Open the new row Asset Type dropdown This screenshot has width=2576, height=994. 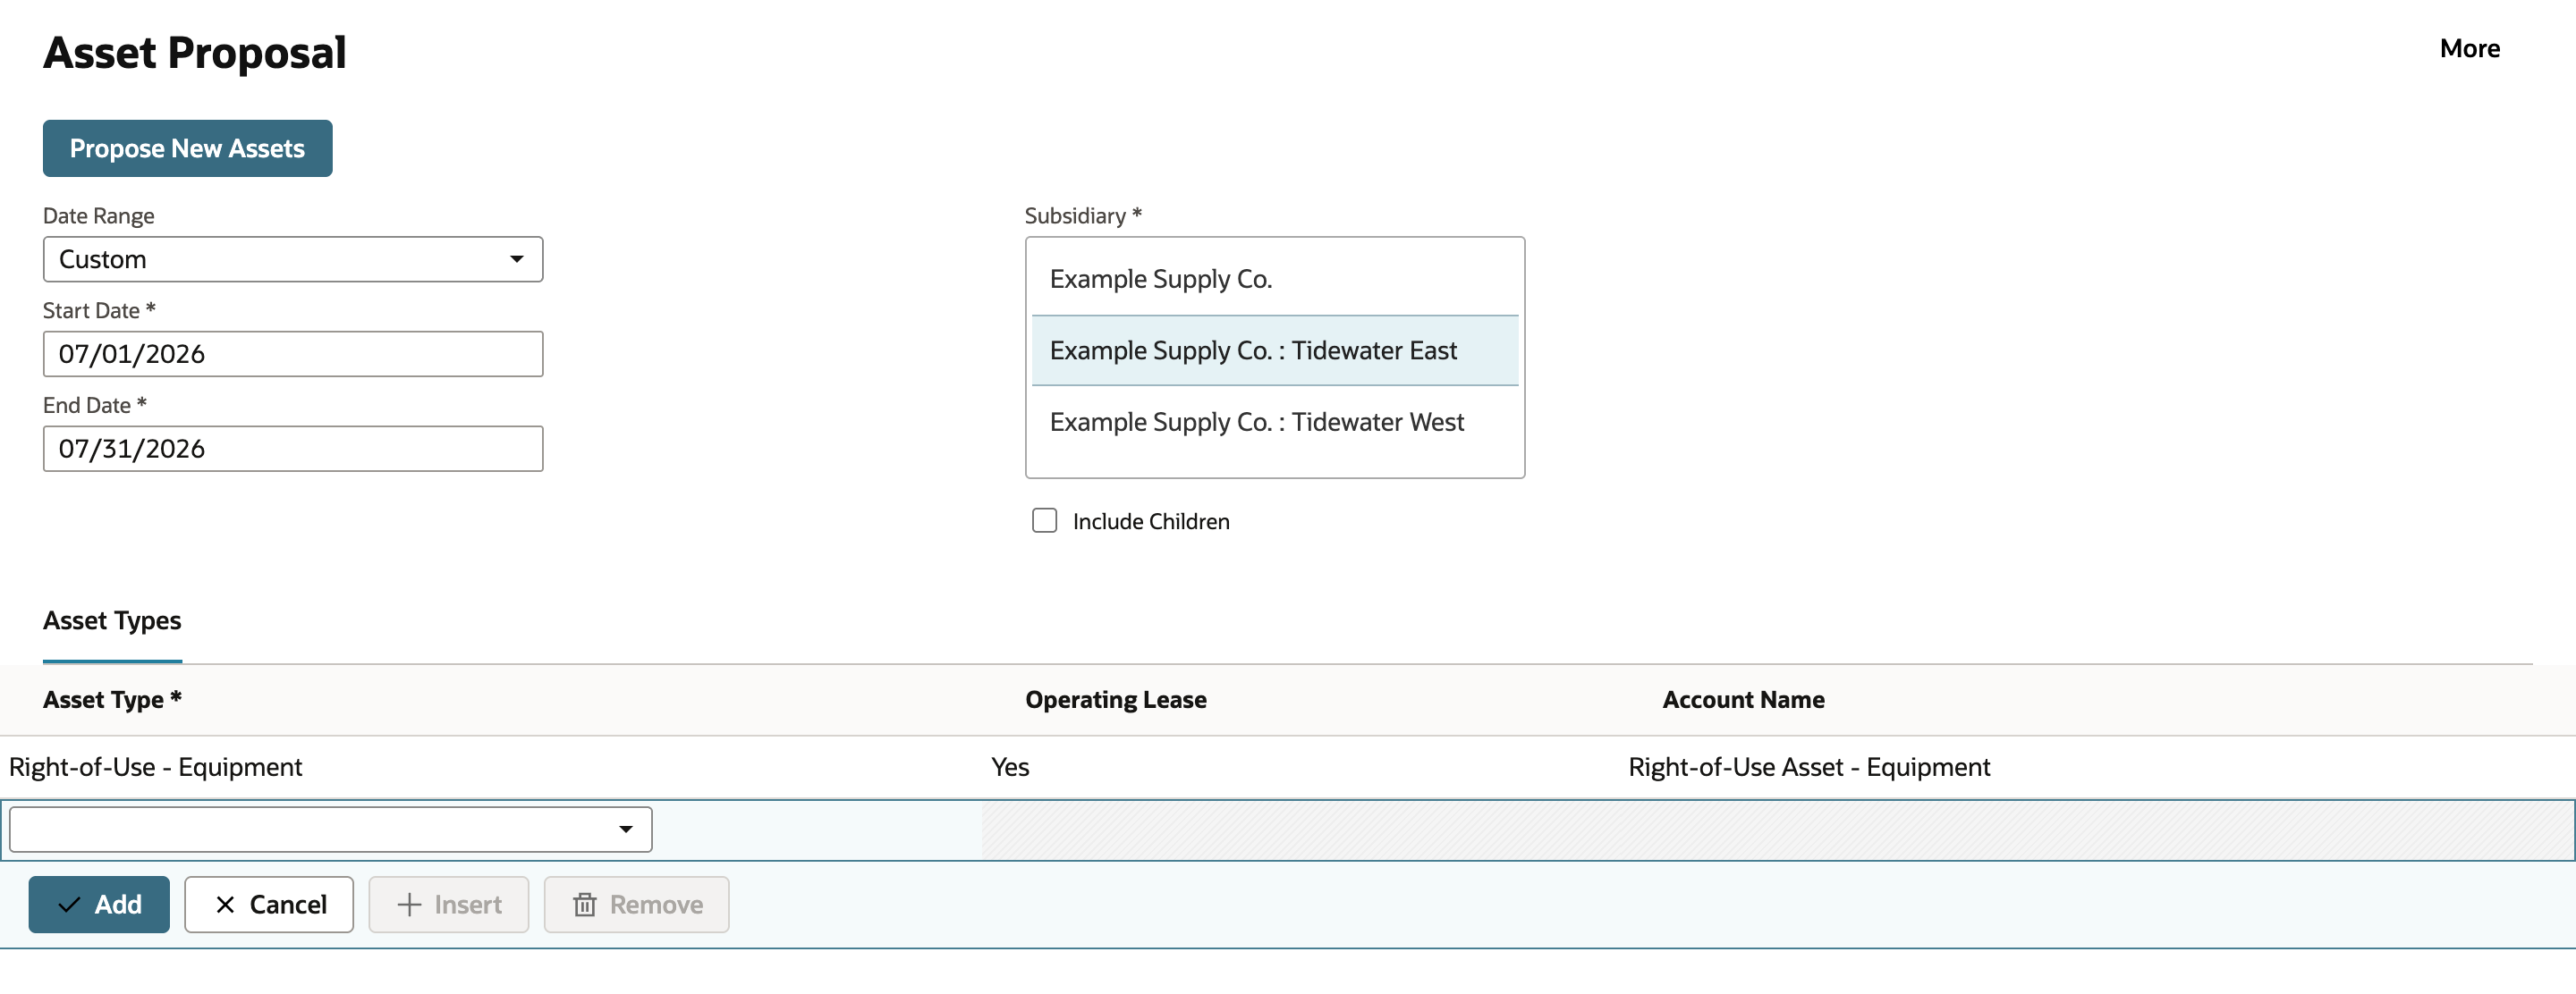pos(330,830)
